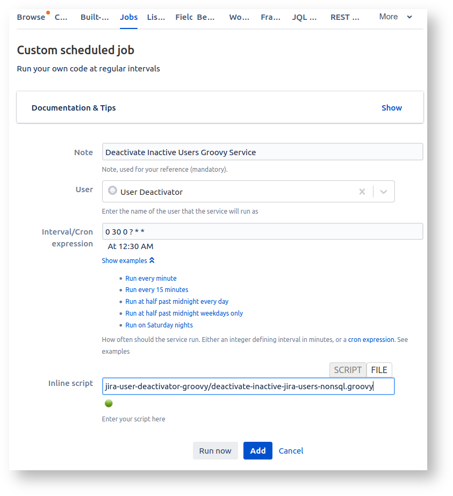Screen dimensions: 453x496
Task: Cancel the scheduled job form
Action: 291,451
